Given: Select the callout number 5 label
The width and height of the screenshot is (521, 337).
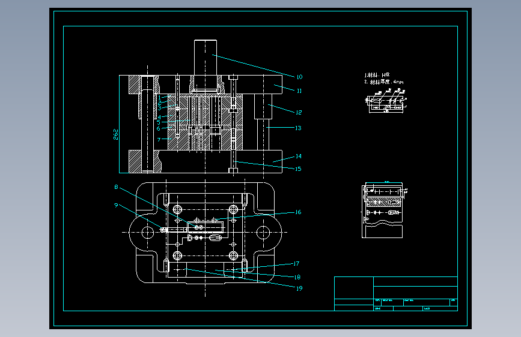Looking at the screenshot, I should [x=159, y=122].
